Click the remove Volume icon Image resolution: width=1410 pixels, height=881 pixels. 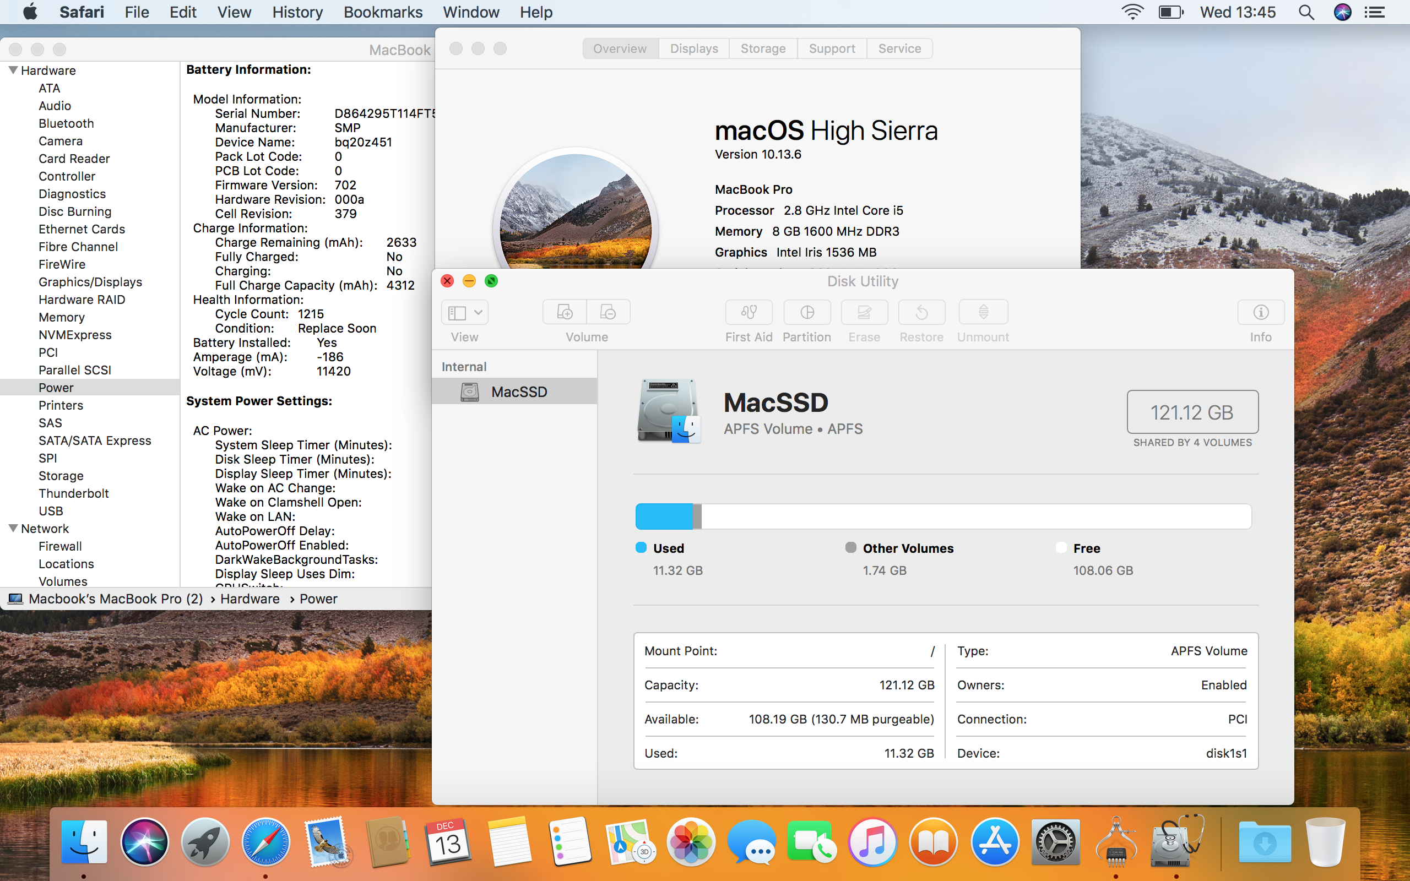click(x=608, y=312)
